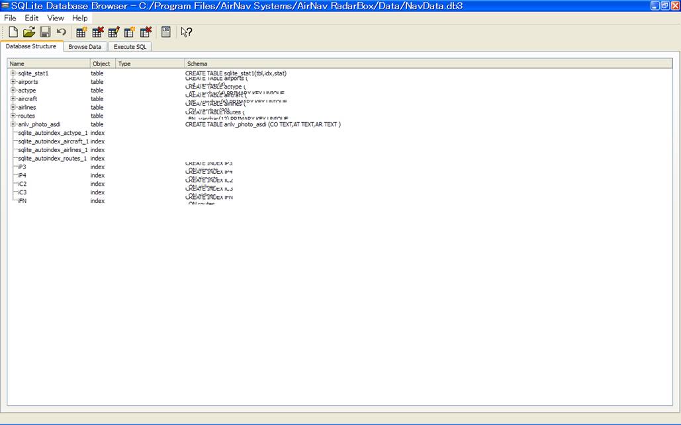
Task: Click the Modify Table pencil icon
Action: click(x=114, y=32)
